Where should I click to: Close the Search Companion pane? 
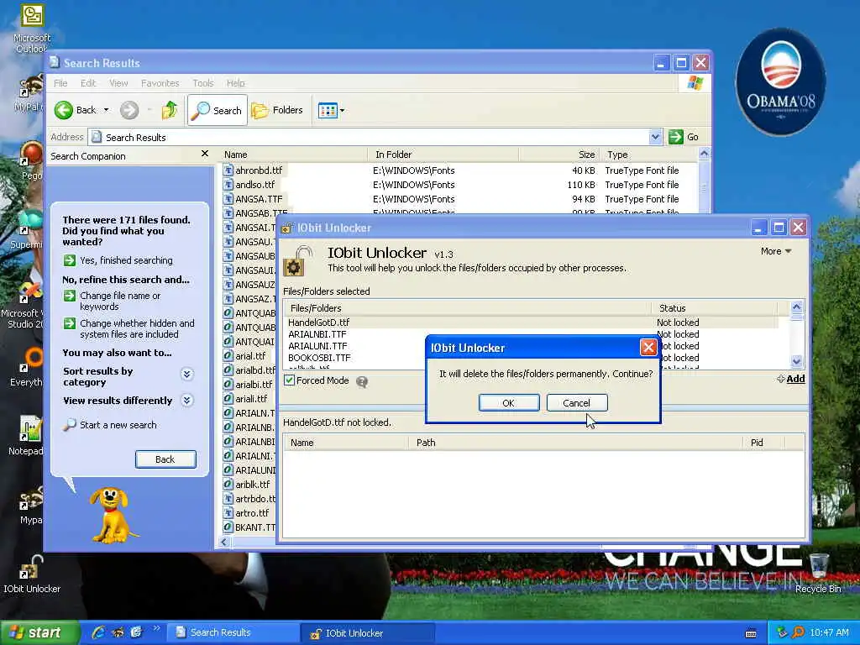click(x=205, y=154)
